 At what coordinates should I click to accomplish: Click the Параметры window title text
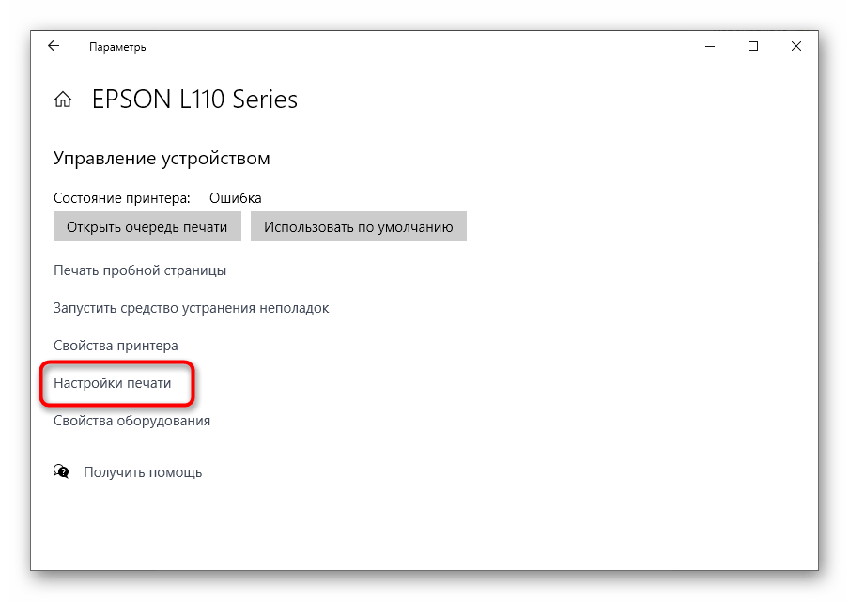coord(118,47)
